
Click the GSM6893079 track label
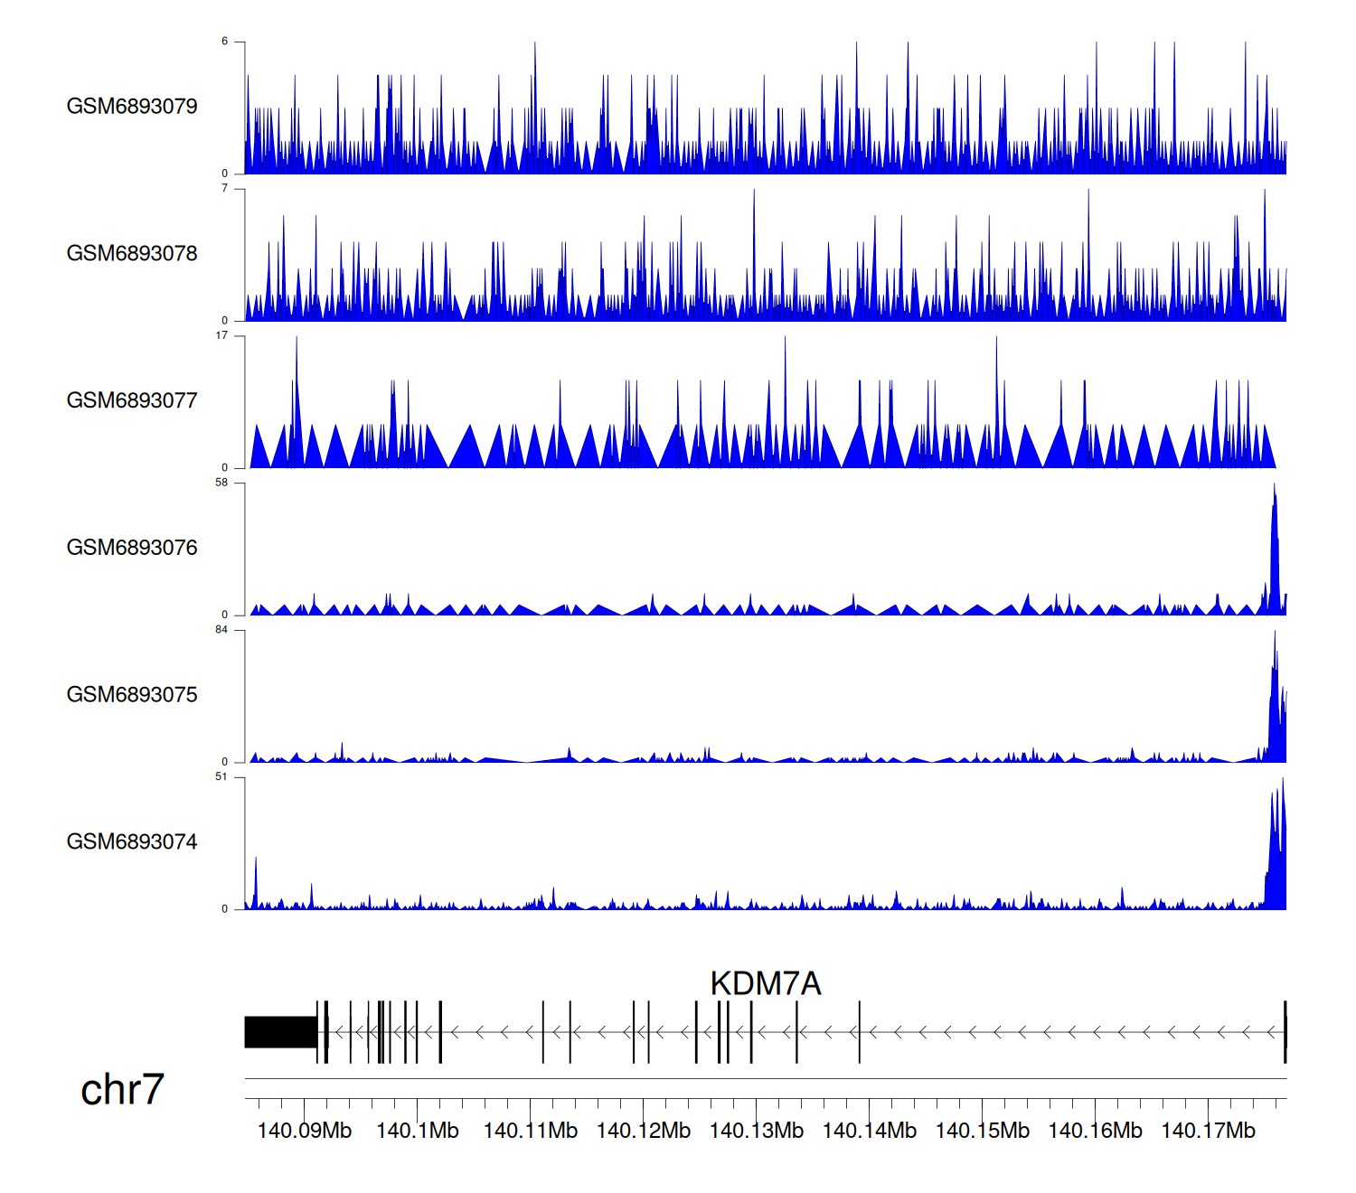coord(132,107)
